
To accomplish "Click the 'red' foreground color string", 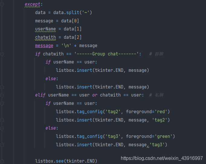I will [x=161, y=112].
